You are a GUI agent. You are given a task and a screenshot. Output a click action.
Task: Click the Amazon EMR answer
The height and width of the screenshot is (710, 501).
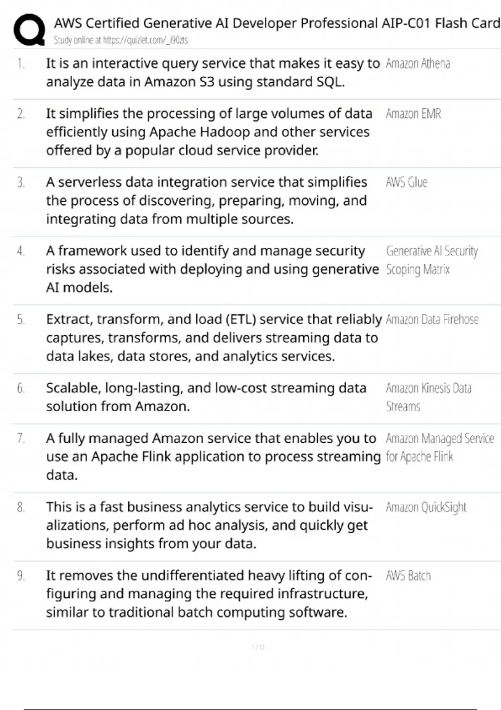(413, 114)
